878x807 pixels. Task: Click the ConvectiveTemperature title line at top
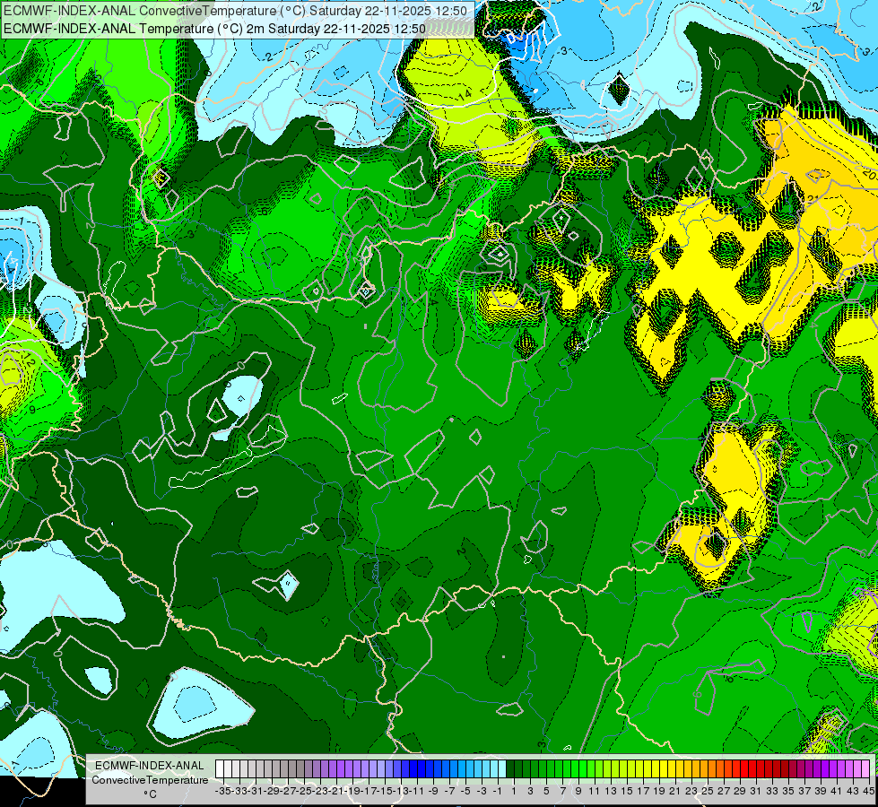click(236, 11)
